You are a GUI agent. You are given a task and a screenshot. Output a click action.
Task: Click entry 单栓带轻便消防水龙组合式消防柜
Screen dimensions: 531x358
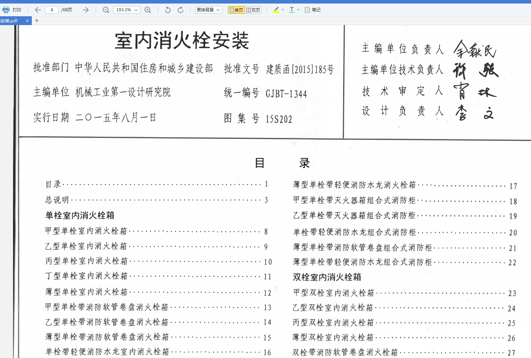click(x=405, y=232)
